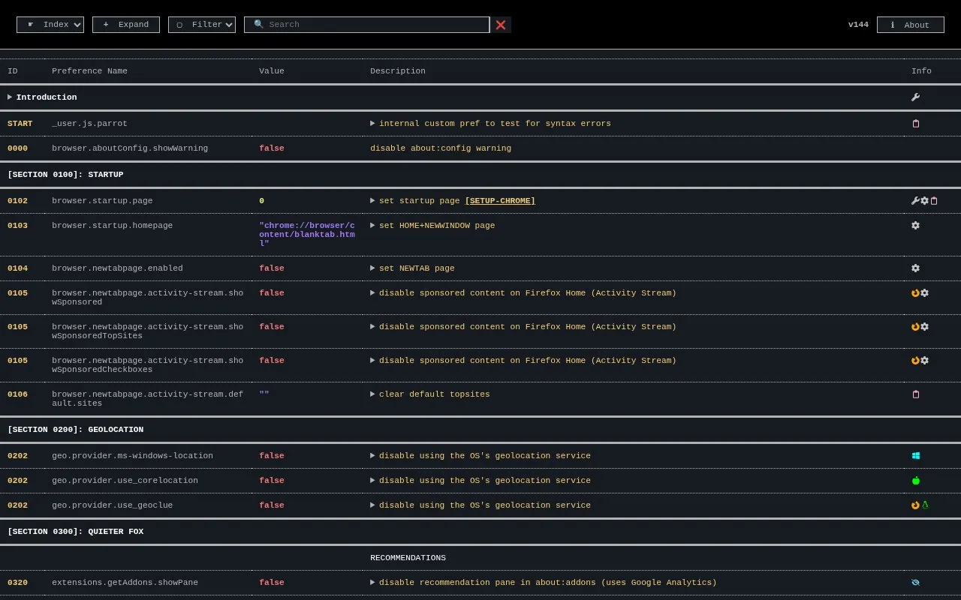Click the clipboard icon in the browser.startup.page row
The image size is (961, 600).
coord(933,201)
